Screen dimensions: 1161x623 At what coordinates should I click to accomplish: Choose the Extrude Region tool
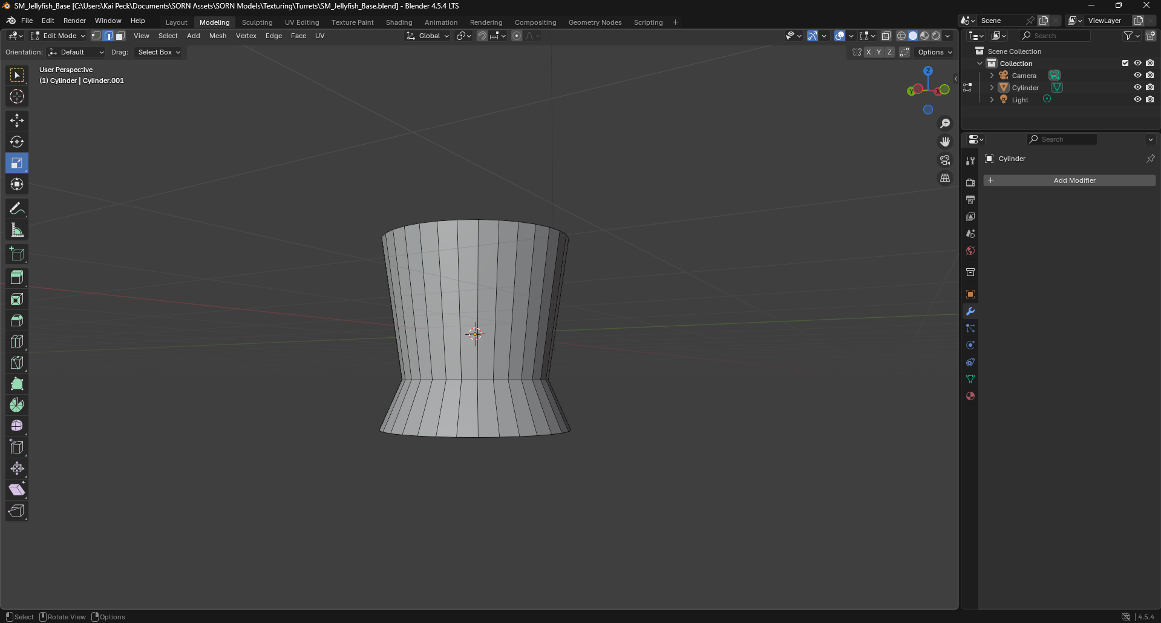click(x=17, y=277)
